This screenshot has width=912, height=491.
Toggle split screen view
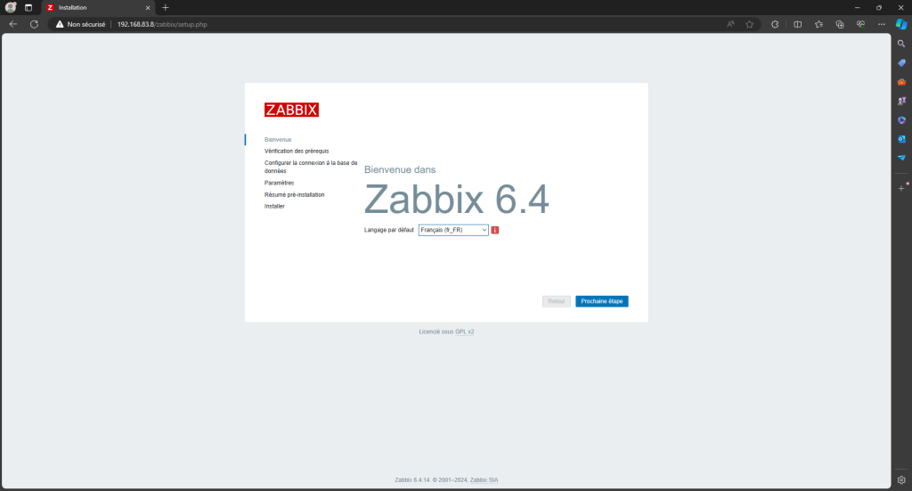point(797,24)
